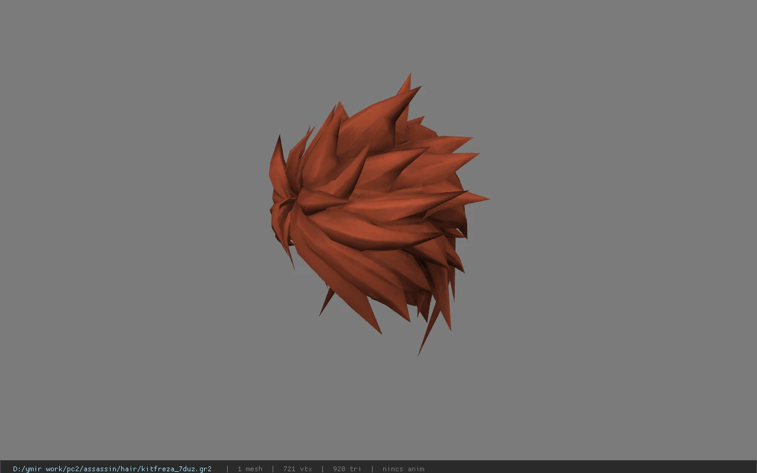The width and height of the screenshot is (757, 473).
Task: Click the orange spiky hair model in viewport
Action: click(x=378, y=214)
